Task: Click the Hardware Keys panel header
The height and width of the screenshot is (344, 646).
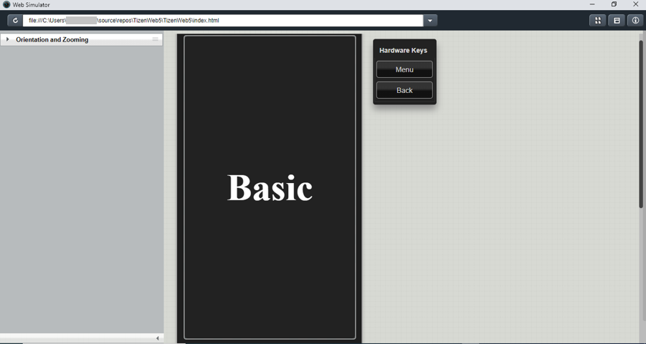Action: point(404,50)
